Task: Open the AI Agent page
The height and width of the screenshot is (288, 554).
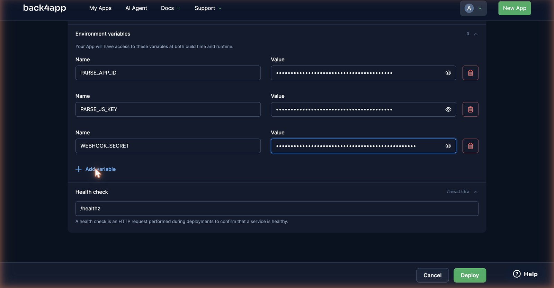Action: (136, 8)
